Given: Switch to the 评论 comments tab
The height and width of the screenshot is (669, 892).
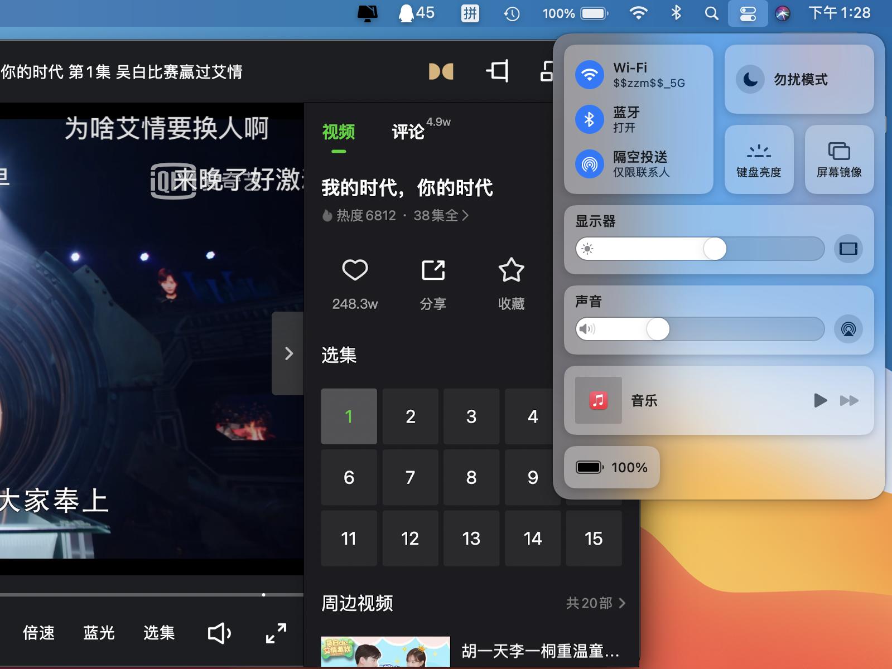Looking at the screenshot, I should [x=408, y=132].
